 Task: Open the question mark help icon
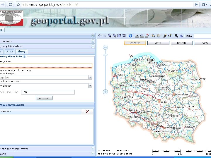point(24,56)
